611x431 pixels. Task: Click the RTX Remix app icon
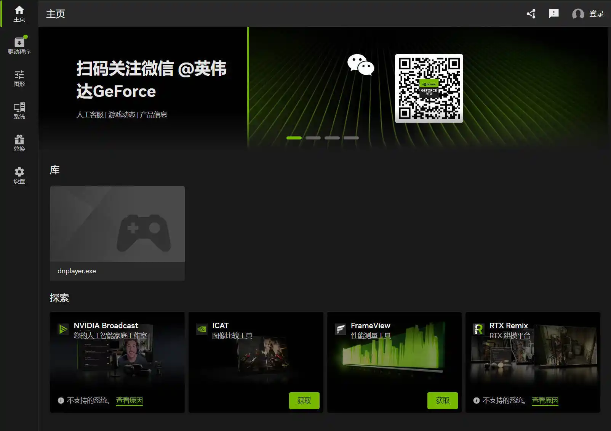[478, 329]
